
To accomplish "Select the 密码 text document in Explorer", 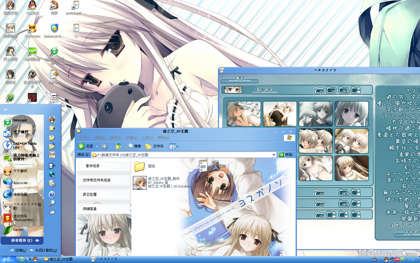I will click(213, 165).
